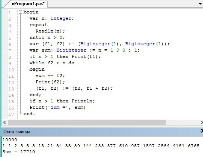Click the horizontal scrollbar thumb

coord(87,122)
